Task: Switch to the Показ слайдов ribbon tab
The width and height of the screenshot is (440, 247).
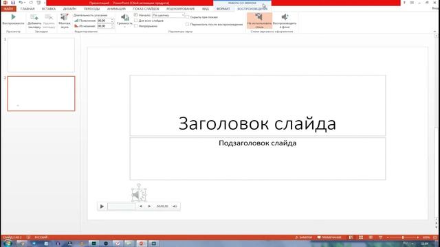Action: pyautogui.click(x=146, y=9)
